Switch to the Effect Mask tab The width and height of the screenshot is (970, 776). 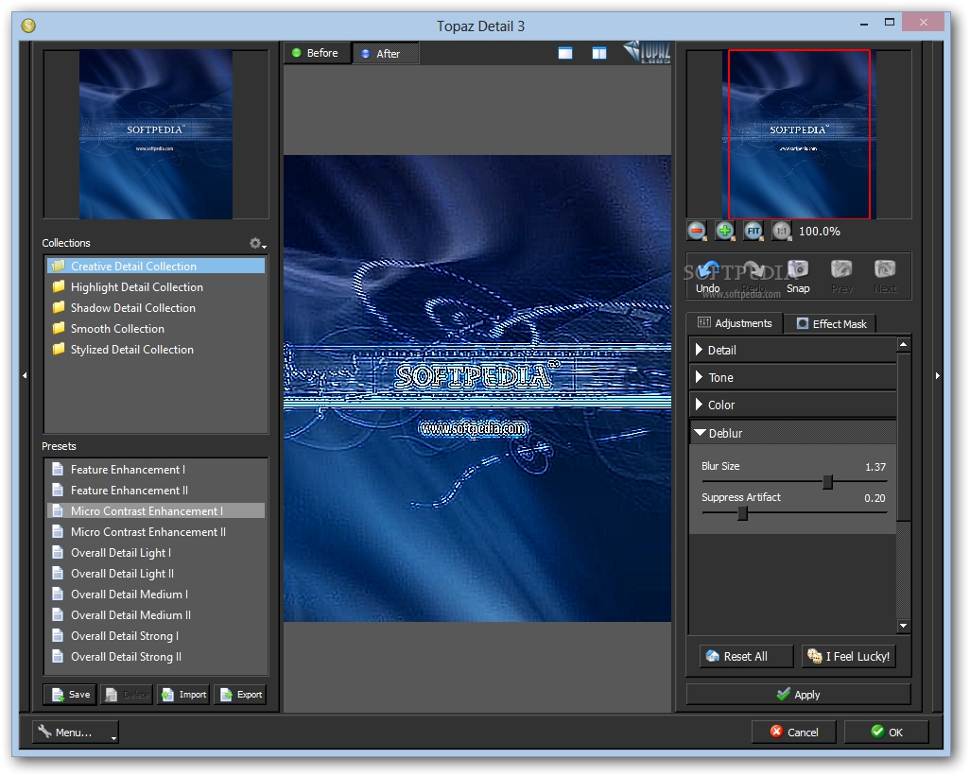(831, 323)
